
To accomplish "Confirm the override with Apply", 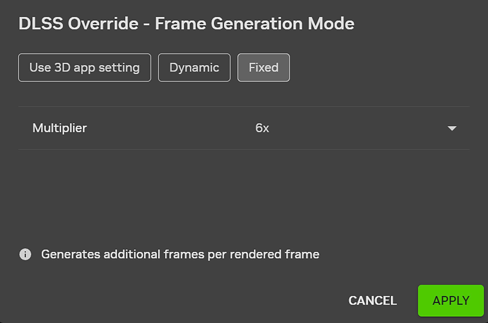I will click(451, 301).
